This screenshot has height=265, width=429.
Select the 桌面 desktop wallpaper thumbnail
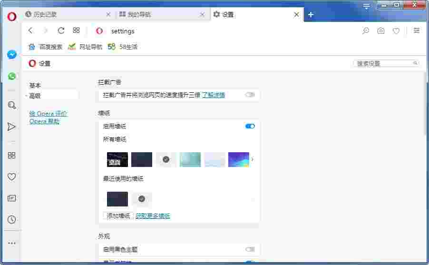[117, 159]
